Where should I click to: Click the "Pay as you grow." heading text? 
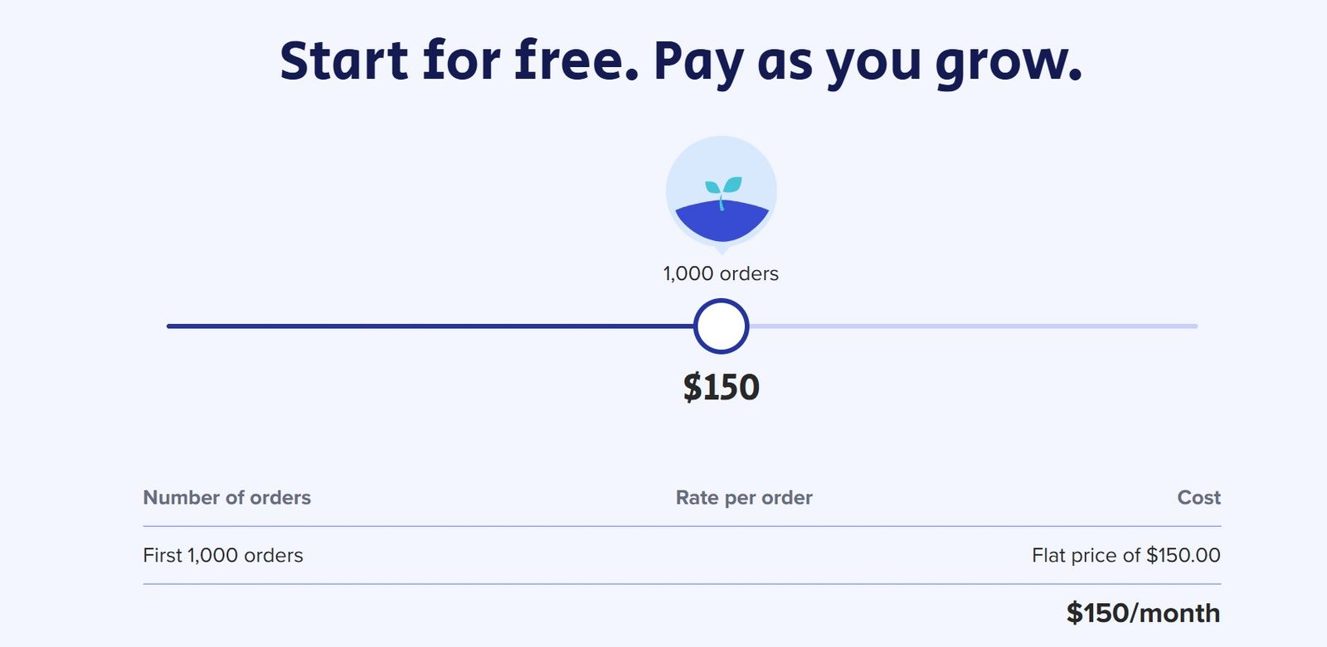[868, 63]
